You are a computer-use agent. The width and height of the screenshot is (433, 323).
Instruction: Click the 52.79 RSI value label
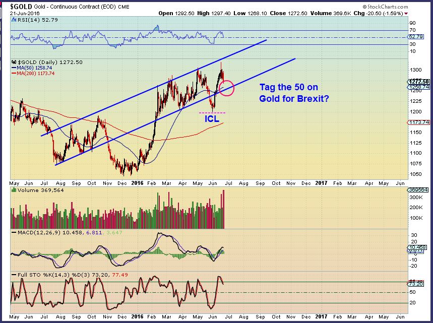tap(417, 36)
